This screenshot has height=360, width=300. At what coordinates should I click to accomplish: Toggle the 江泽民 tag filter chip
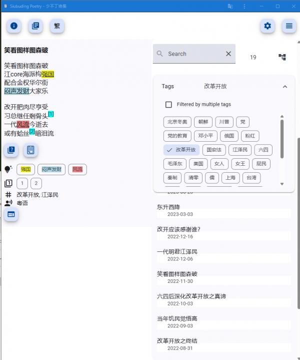pos(240,150)
